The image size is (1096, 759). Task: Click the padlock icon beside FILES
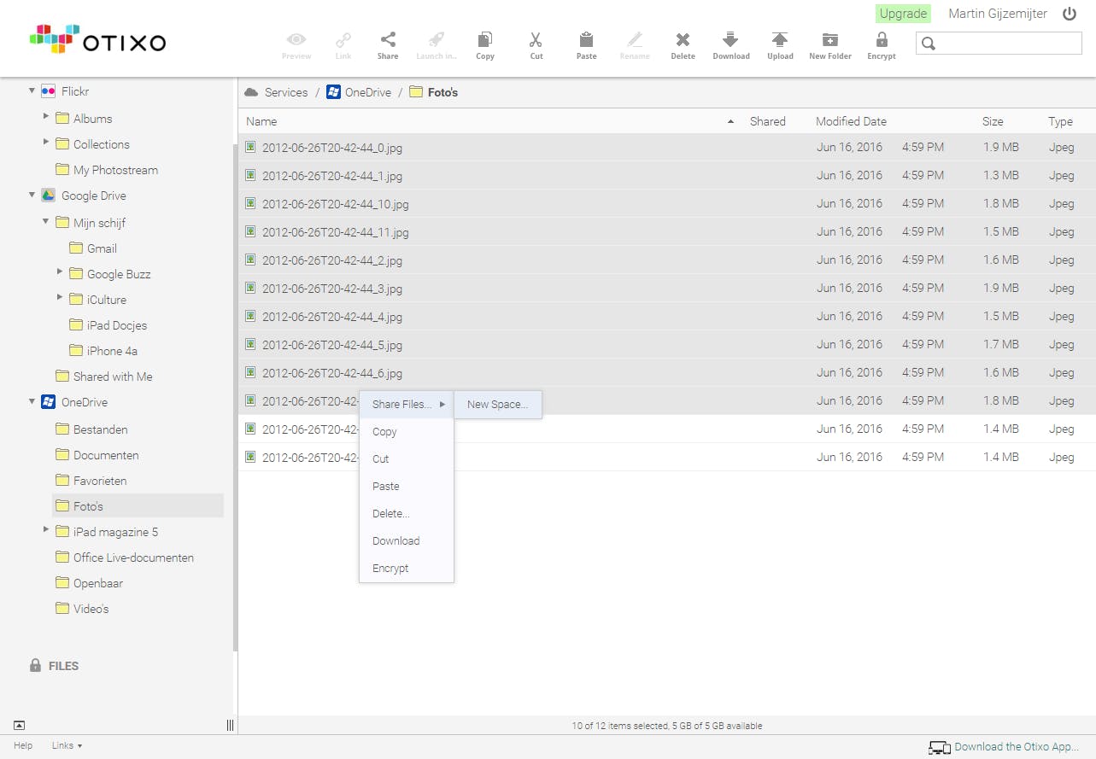35,665
